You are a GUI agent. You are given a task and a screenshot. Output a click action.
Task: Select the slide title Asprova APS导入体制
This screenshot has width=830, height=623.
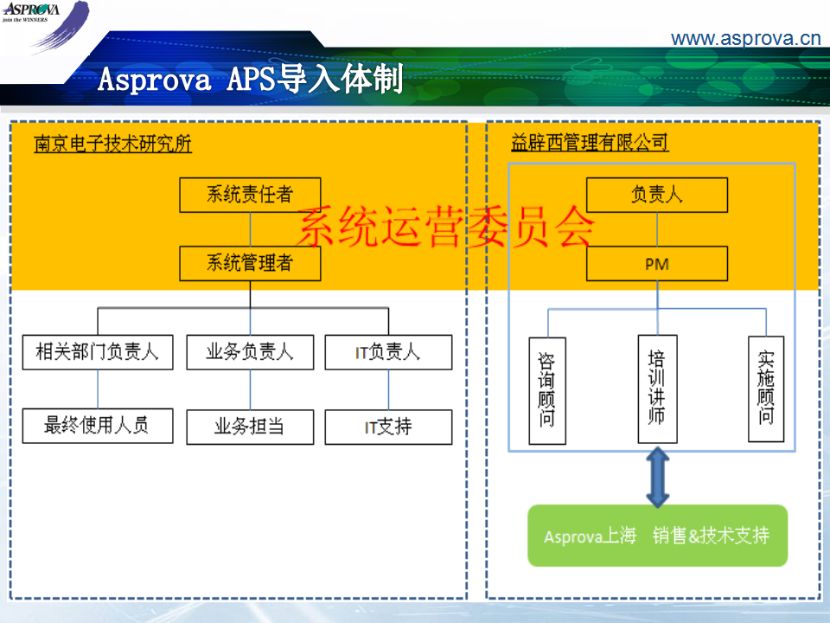coord(251,79)
